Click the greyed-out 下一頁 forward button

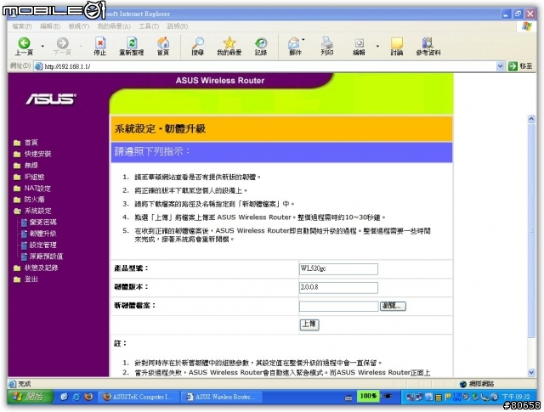point(62,46)
